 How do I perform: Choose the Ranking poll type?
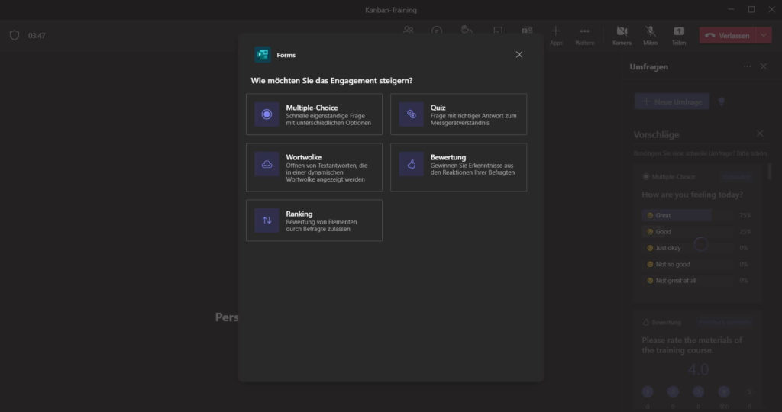tap(314, 220)
